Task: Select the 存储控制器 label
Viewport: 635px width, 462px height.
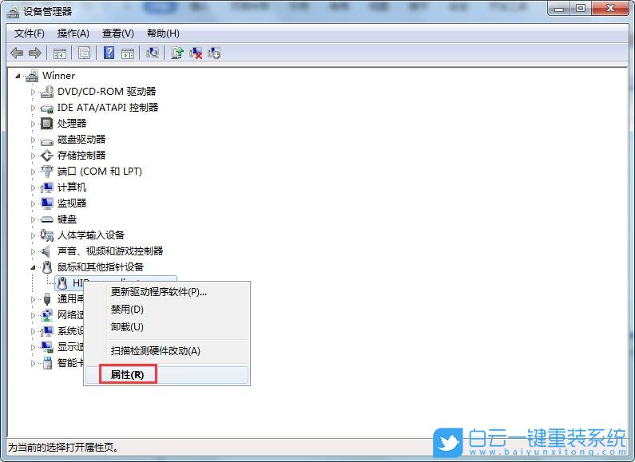Action: click(x=81, y=156)
